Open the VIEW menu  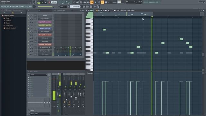pyautogui.click(x=17, y=6)
